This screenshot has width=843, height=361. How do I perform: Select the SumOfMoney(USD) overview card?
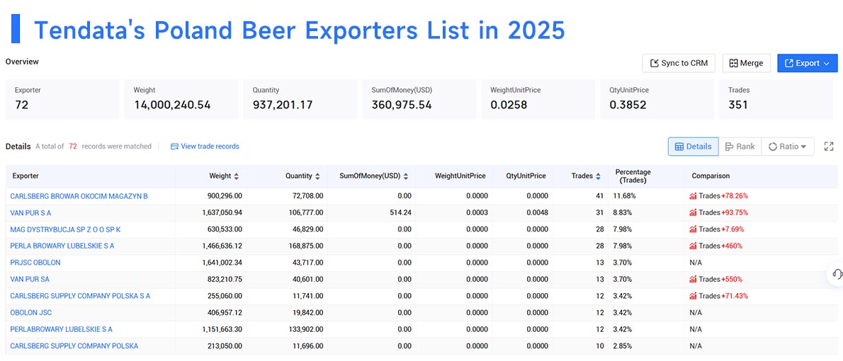(419, 99)
